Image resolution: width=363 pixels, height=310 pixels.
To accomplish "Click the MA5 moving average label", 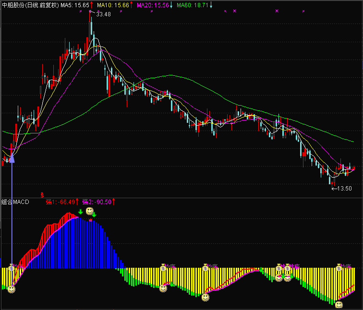I will (77, 4).
